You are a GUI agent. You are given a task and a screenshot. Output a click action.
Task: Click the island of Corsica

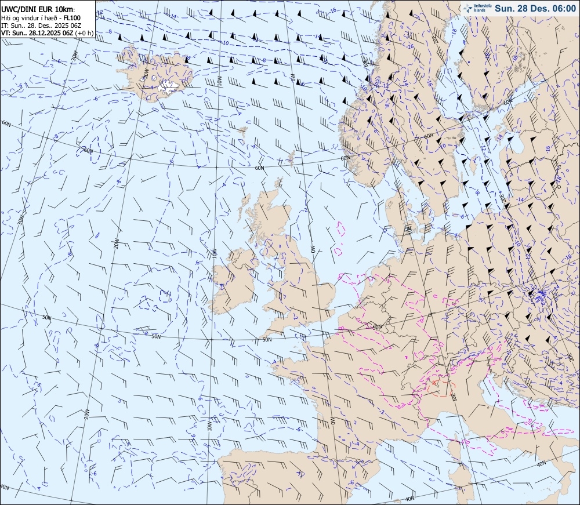(453, 449)
